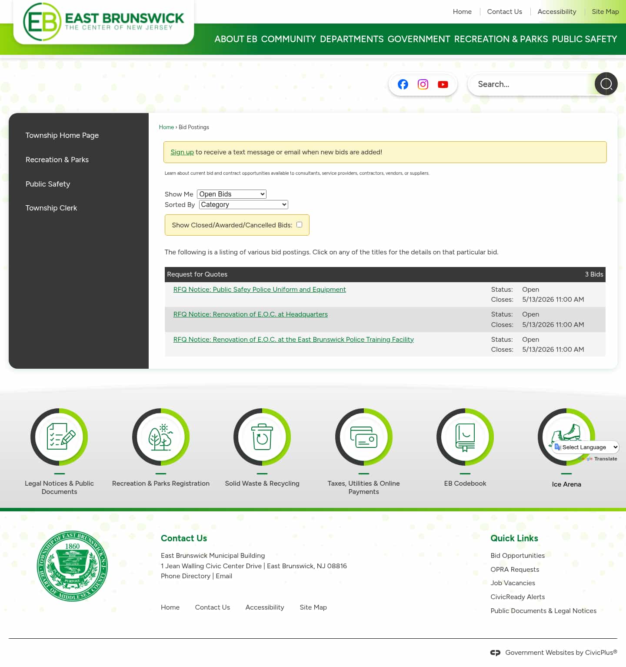Click the Recreation & Parks Registration icon
This screenshot has width=626, height=667.
click(161, 437)
